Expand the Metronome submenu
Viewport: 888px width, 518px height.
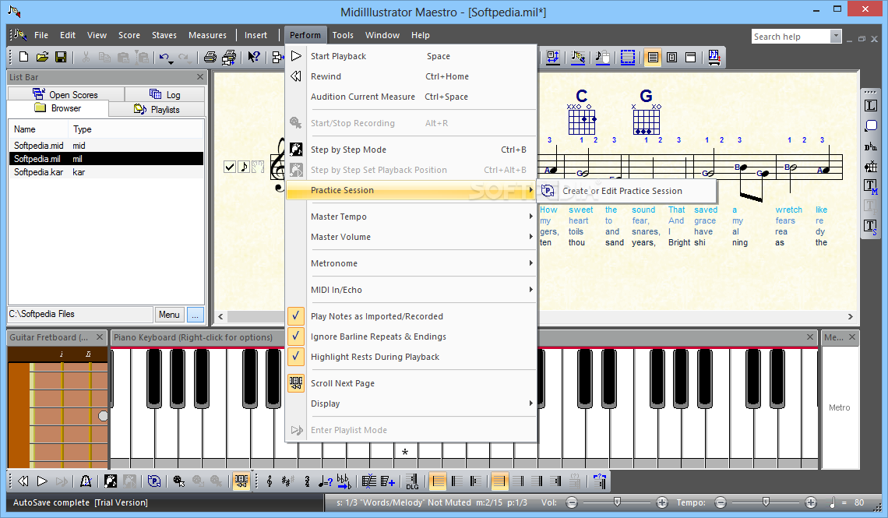tap(412, 263)
